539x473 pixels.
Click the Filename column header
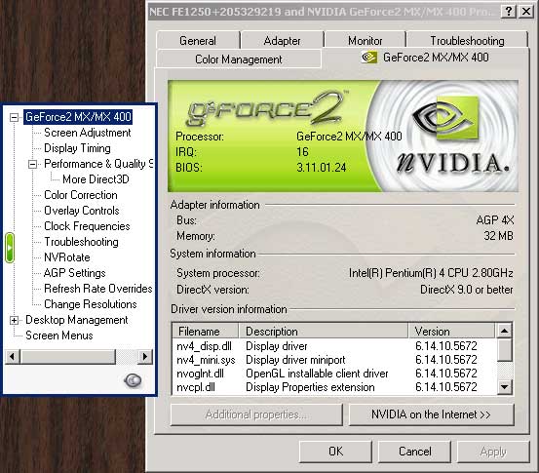[x=205, y=331]
